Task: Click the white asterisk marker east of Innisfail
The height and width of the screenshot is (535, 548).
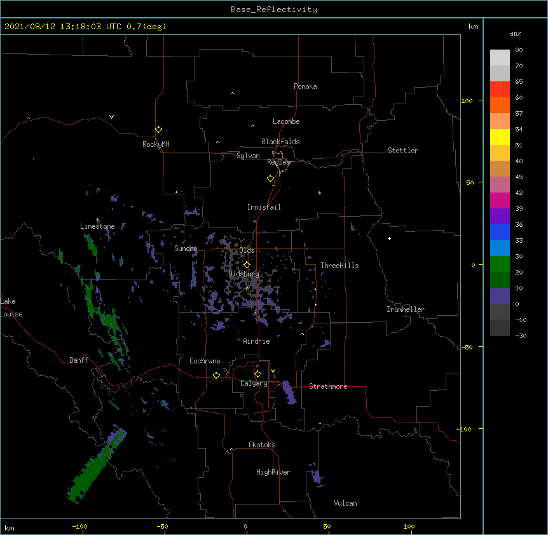Action: pyautogui.click(x=319, y=193)
